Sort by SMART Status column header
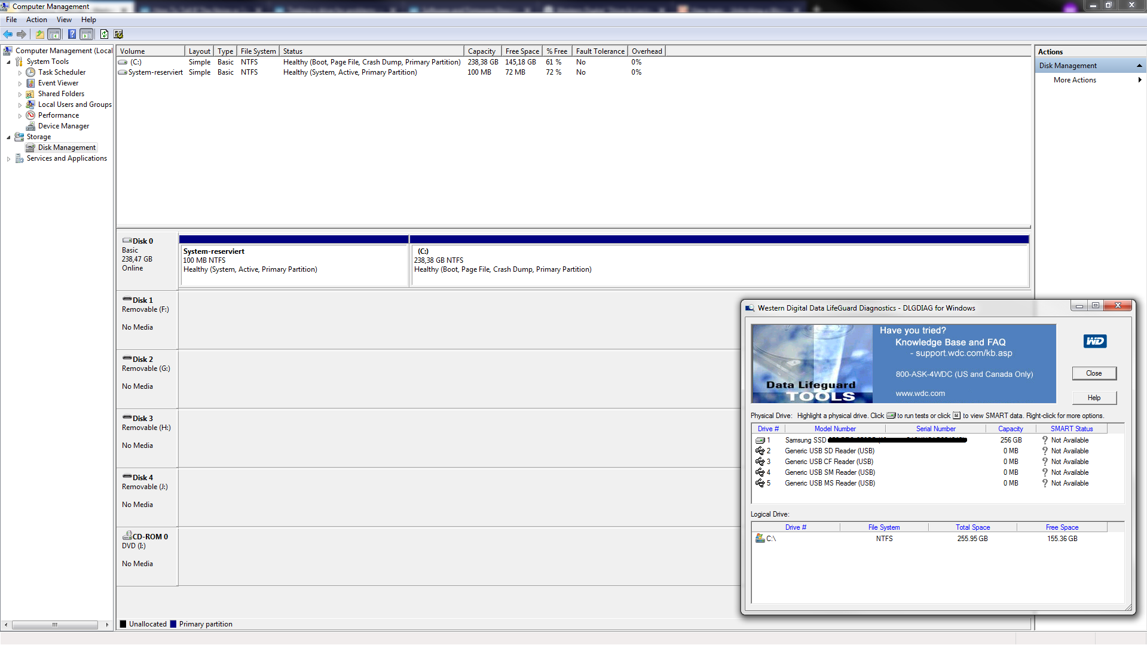Screen dimensions: 1147x645 pos(1072,429)
